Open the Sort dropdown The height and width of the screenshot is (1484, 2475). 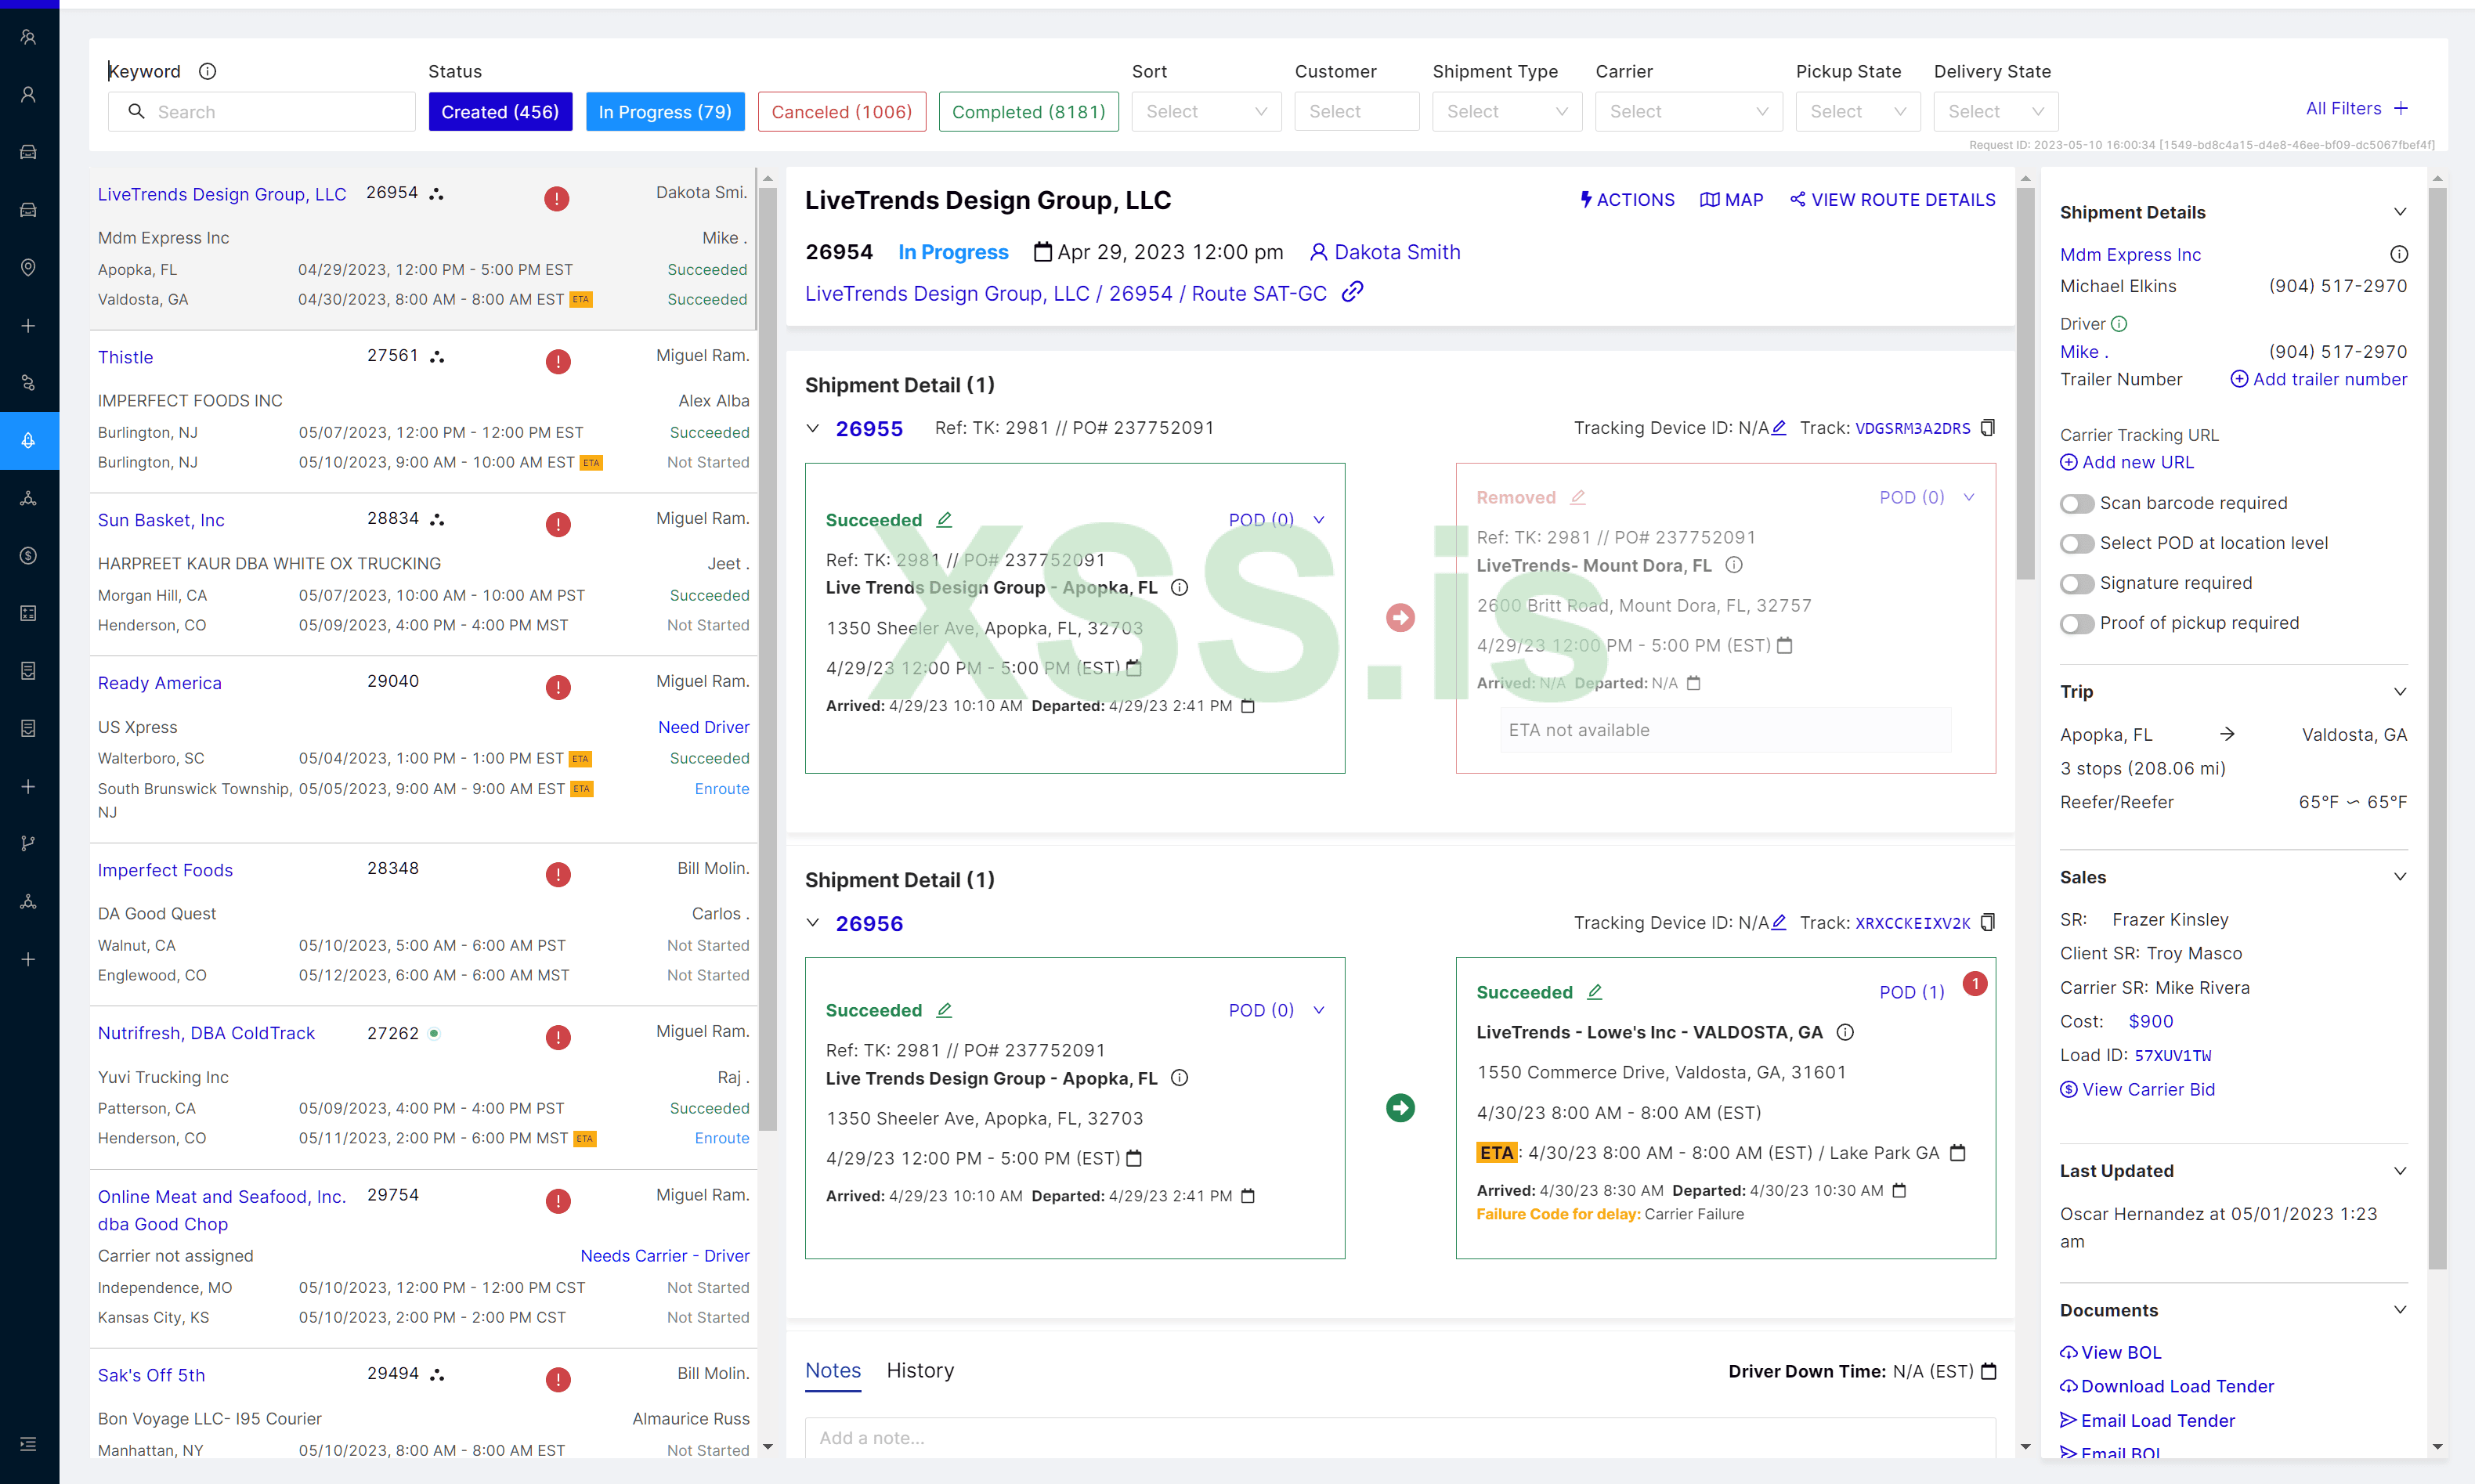click(1205, 111)
